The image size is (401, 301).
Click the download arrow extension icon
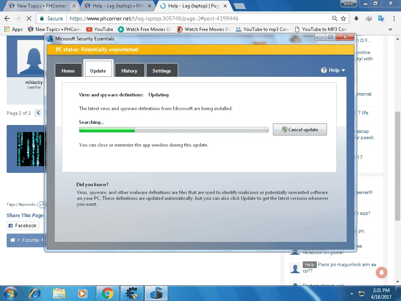click(x=356, y=18)
